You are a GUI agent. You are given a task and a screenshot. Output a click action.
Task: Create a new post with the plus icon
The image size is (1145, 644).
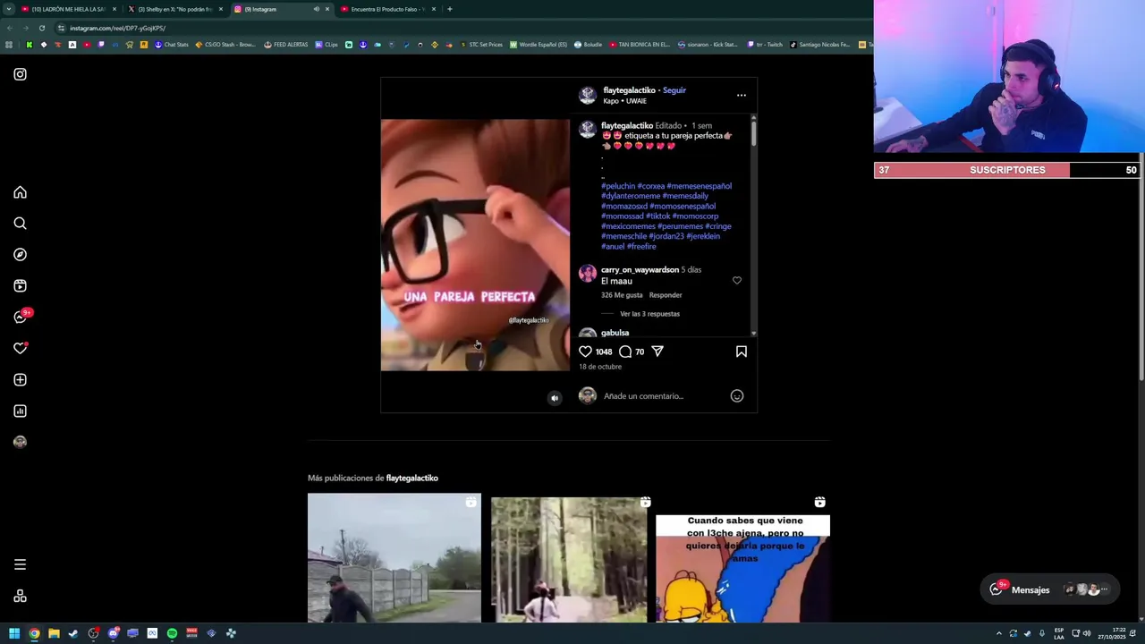tap(20, 380)
